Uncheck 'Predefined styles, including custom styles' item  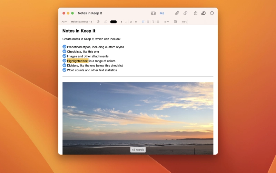(x=64, y=47)
